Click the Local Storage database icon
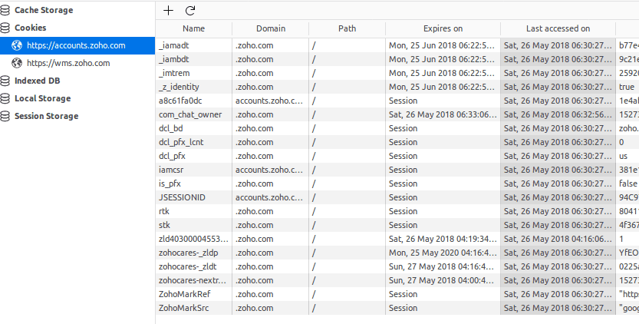639x324 pixels. coord(5,98)
